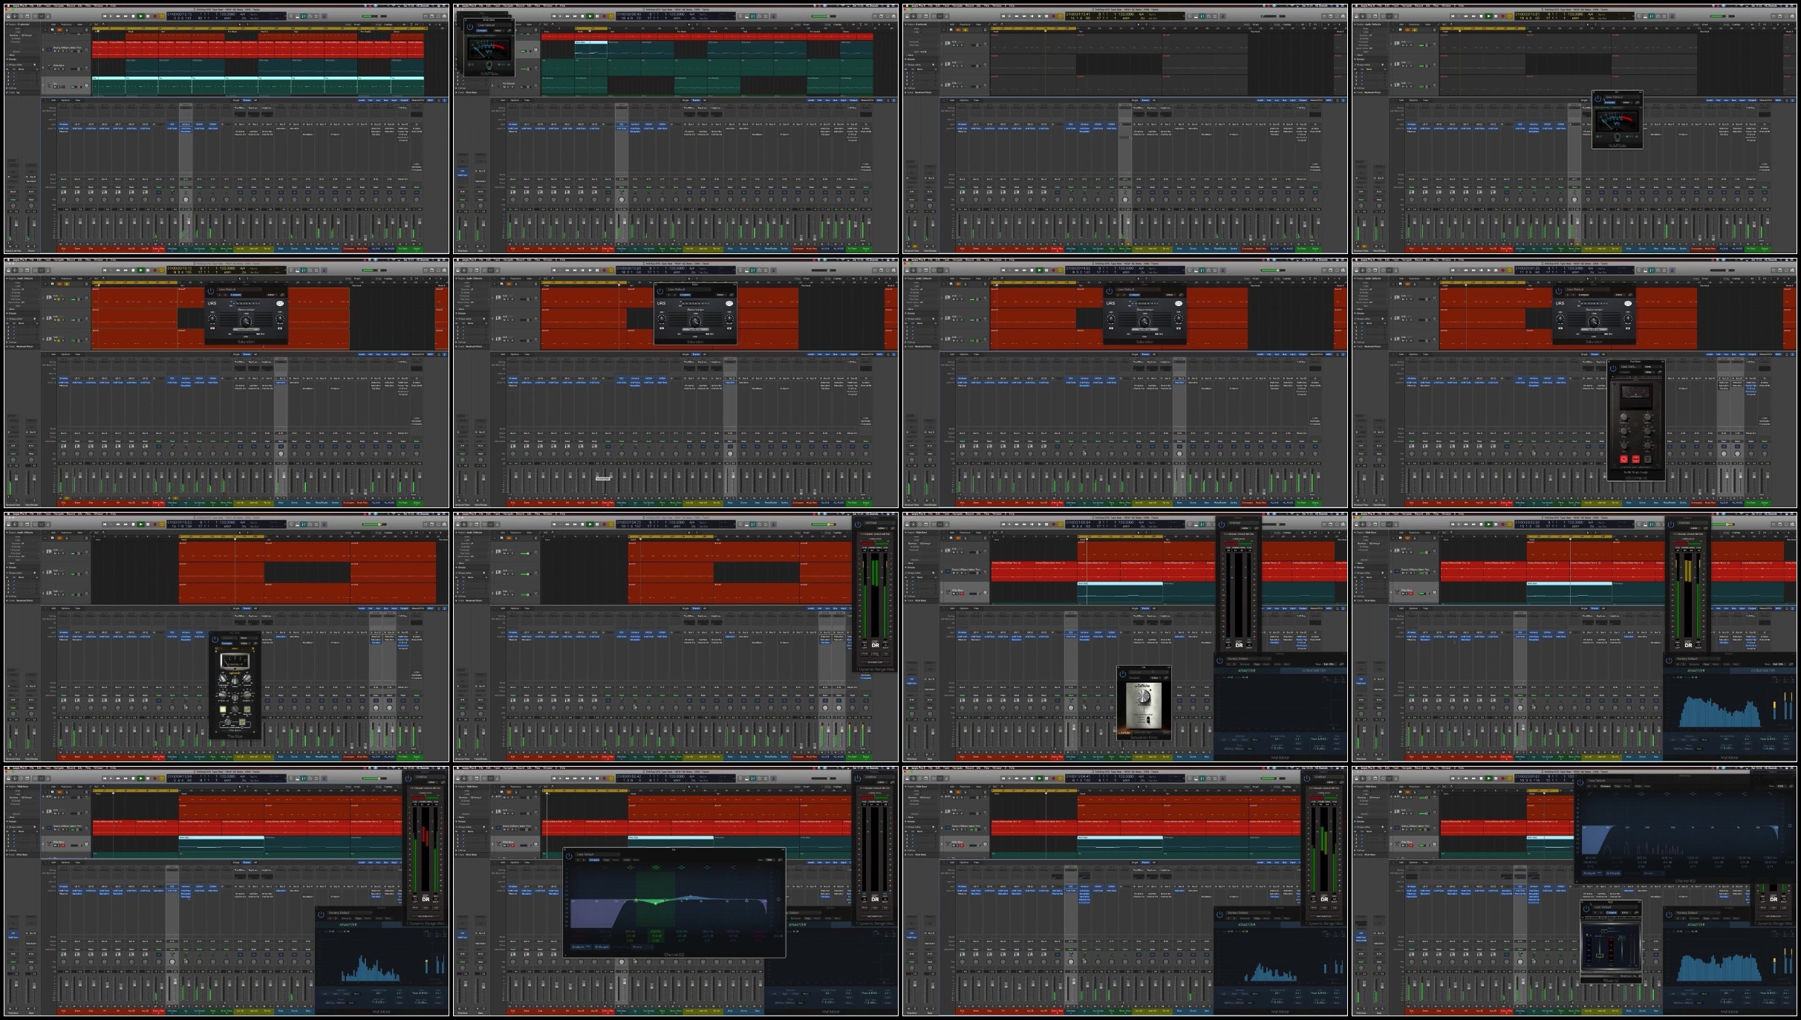The width and height of the screenshot is (1801, 1020).
Task: Open Library icon in the Softube Saturation Knob frame
Action: tap(908, 524)
